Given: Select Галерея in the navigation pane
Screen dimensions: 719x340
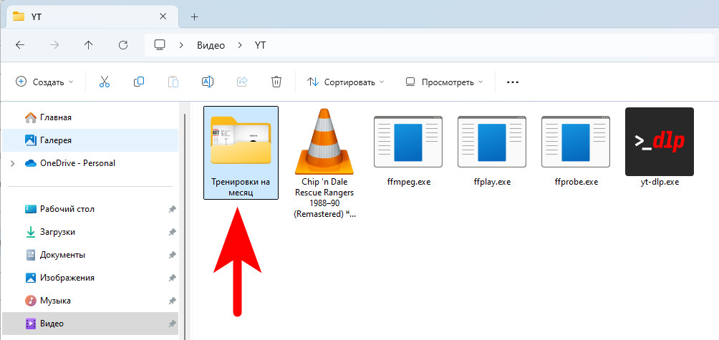Looking at the screenshot, I should point(56,140).
